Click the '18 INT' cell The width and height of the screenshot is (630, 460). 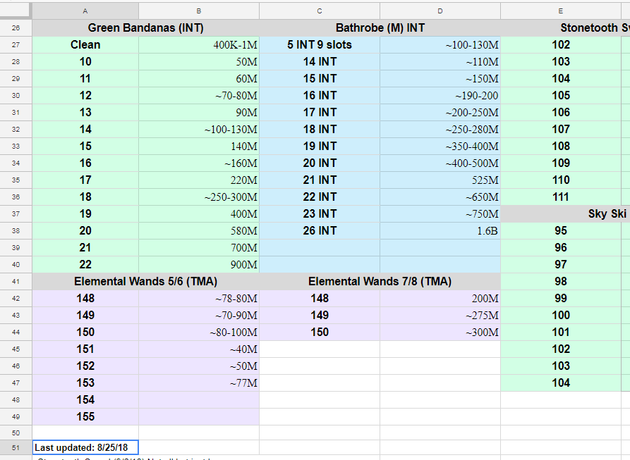320,130
